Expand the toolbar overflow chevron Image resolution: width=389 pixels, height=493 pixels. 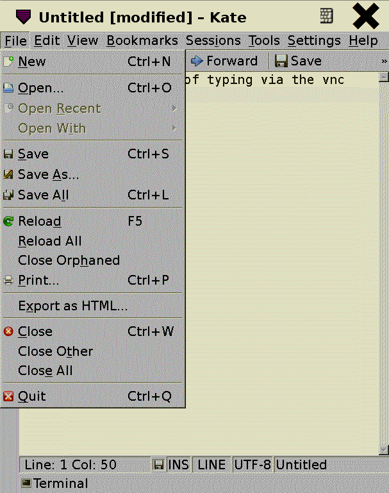point(384,62)
